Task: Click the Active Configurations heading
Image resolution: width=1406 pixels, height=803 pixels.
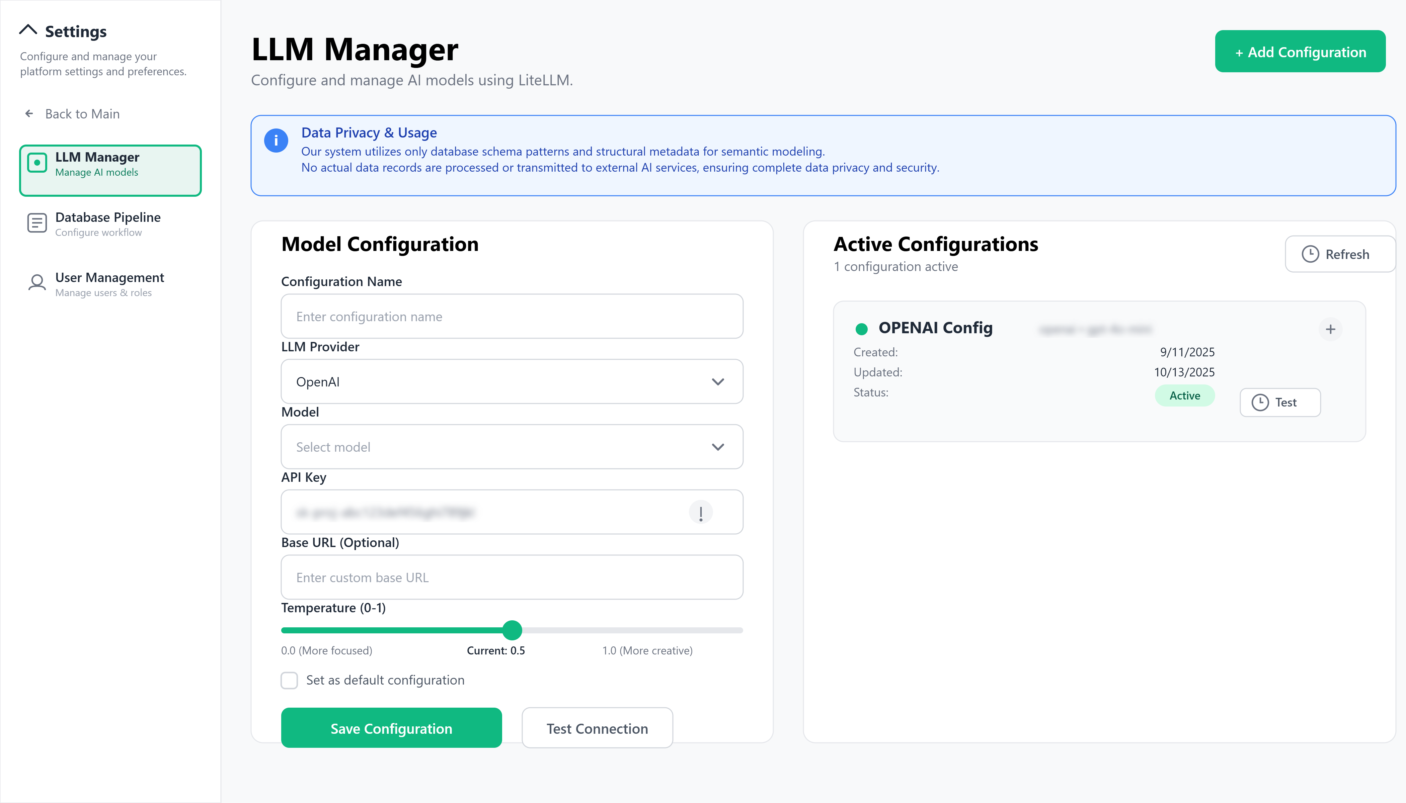Action: 936,244
